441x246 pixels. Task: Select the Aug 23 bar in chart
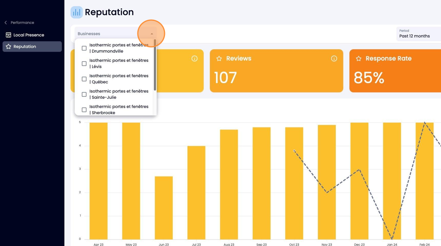tap(229, 185)
